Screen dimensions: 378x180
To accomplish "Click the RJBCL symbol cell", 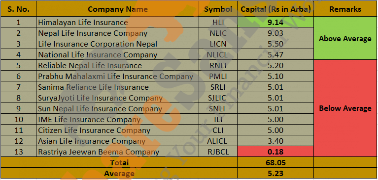I will [x=218, y=152].
